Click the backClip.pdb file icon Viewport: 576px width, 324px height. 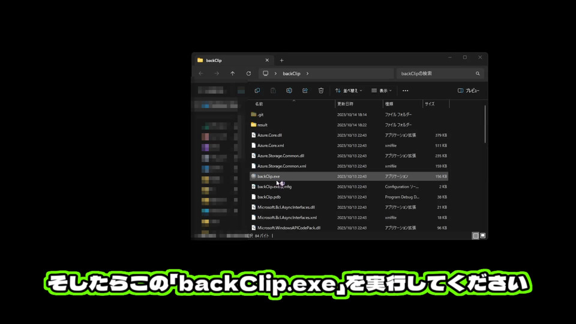(x=253, y=197)
